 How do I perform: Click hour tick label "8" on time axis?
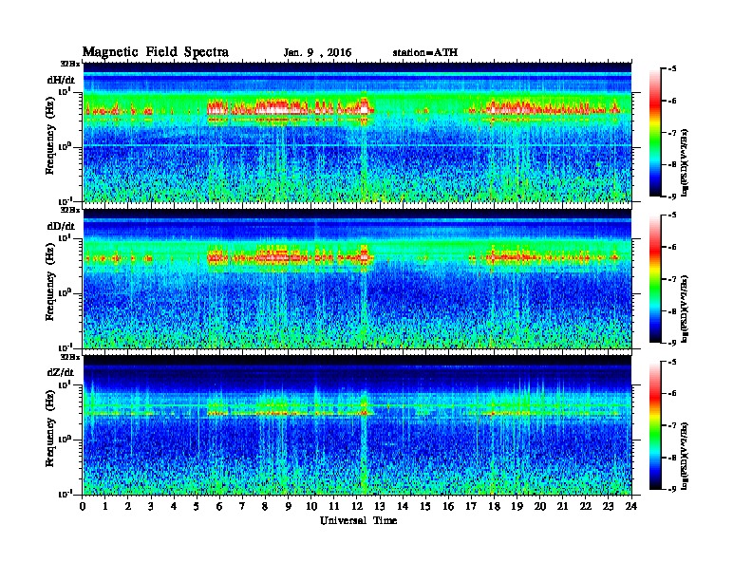pyautogui.click(x=265, y=506)
